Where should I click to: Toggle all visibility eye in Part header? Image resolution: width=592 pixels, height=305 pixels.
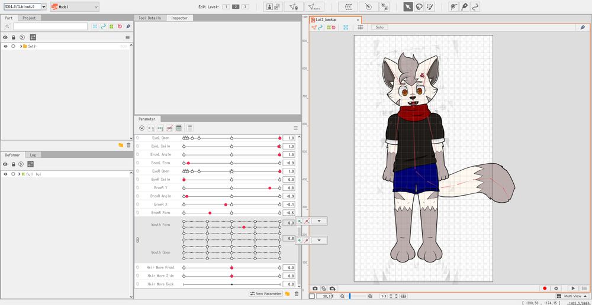pyautogui.click(x=5, y=37)
